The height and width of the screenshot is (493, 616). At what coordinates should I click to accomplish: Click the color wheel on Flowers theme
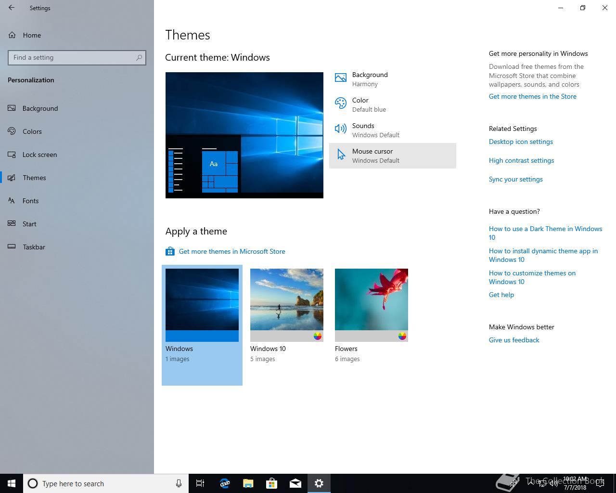click(402, 336)
